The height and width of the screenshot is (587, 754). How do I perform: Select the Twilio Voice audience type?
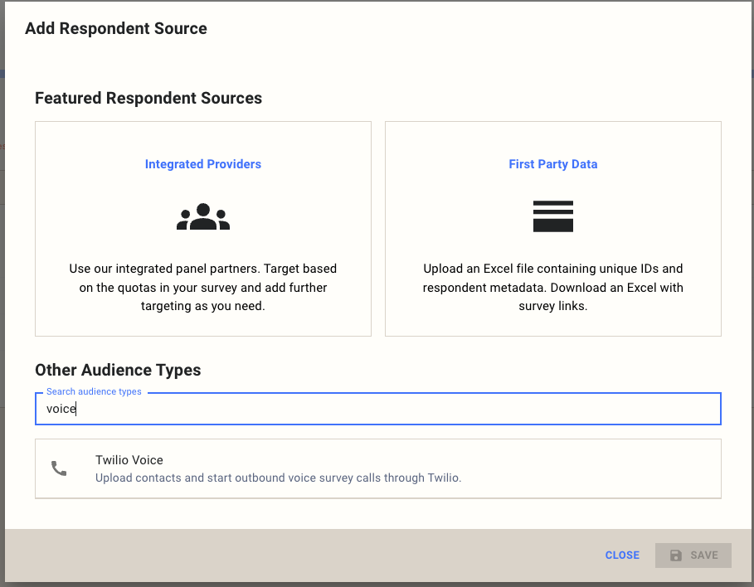377,467
